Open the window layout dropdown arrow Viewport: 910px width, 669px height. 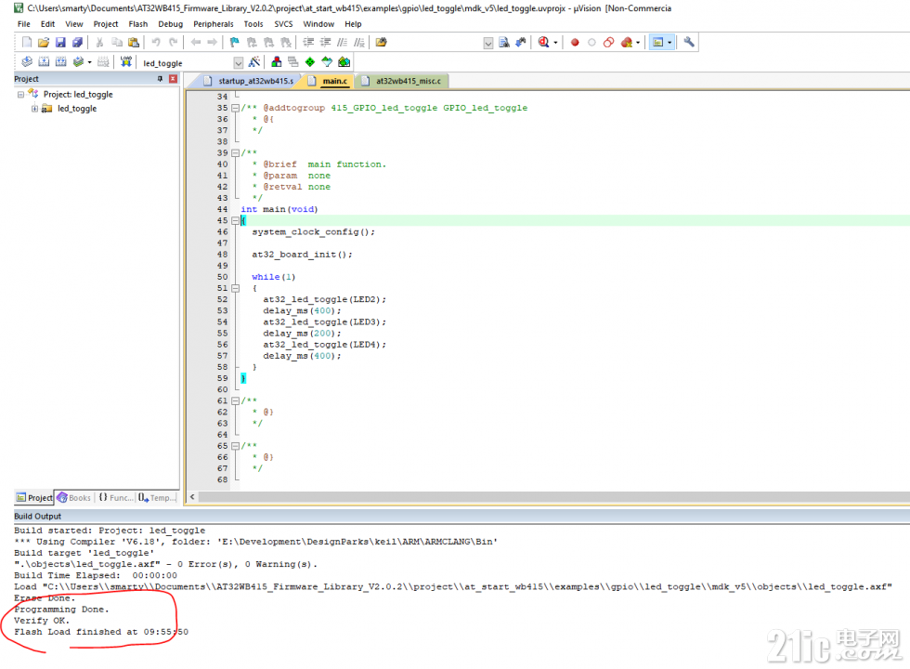click(x=669, y=43)
